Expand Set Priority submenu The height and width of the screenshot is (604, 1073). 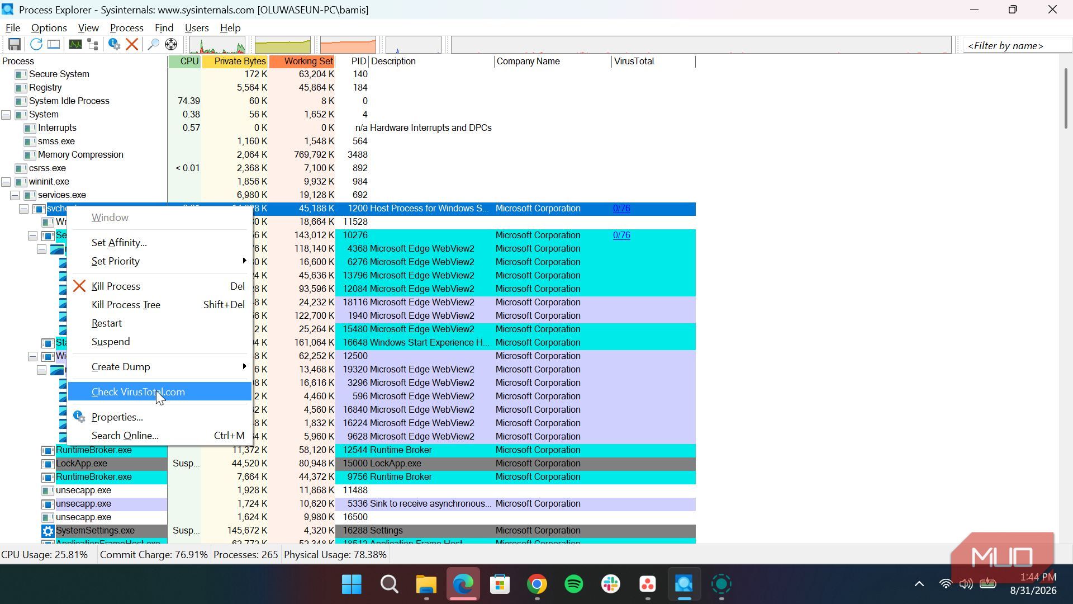click(x=160, y=261)
